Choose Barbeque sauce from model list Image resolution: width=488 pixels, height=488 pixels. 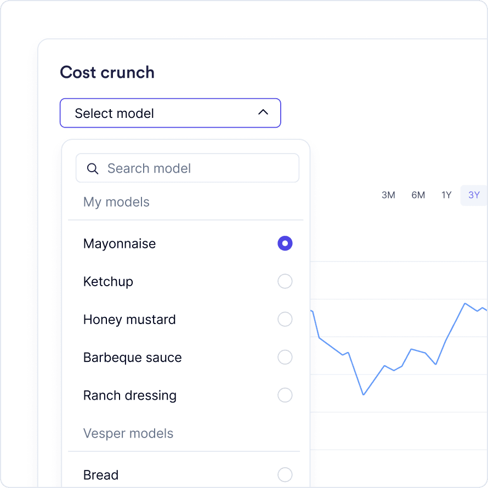[132, 358]
